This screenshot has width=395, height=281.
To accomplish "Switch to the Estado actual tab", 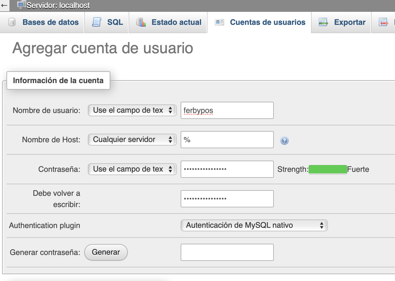I will 176,22.
